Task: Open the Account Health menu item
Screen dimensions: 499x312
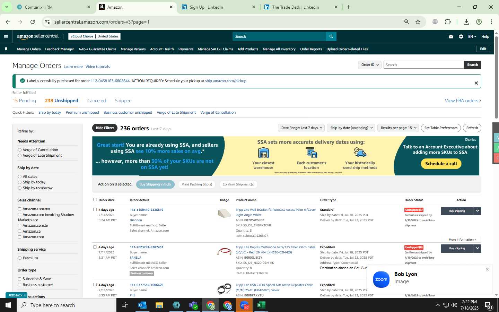Action: pyautogui.click(x=162, y=49)
